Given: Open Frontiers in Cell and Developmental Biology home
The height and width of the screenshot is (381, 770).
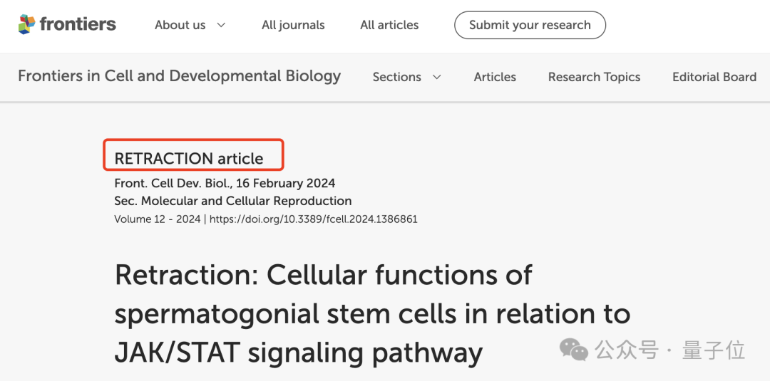Looking at the screenshot, I should click(x=179, y=76).
